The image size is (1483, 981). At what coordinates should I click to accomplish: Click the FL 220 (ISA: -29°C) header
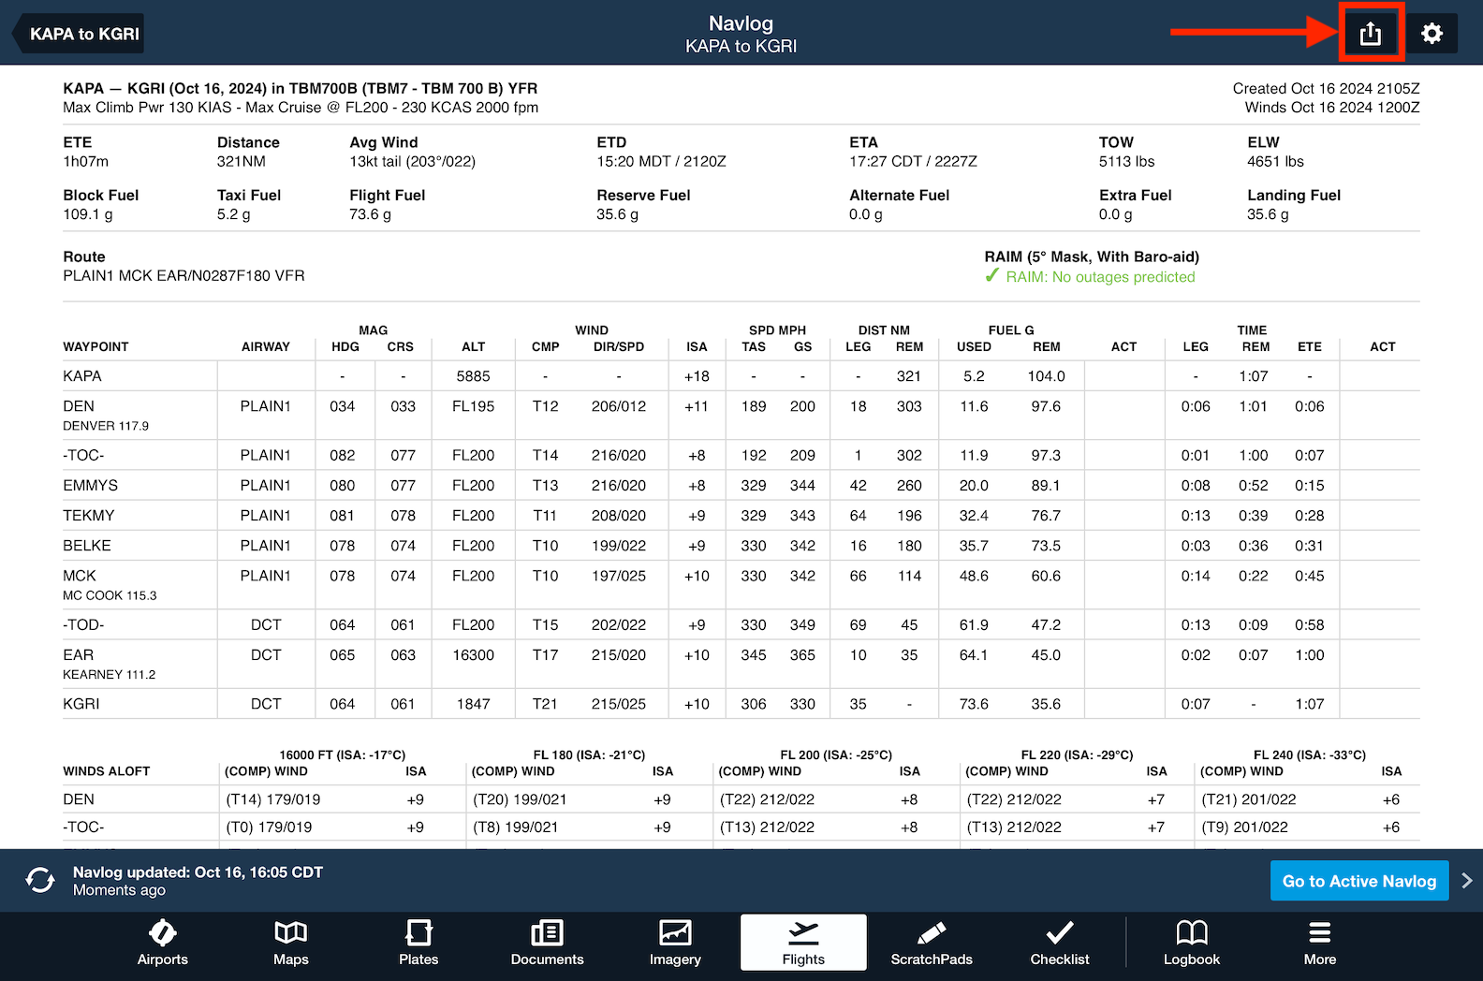pos(1077,755)
